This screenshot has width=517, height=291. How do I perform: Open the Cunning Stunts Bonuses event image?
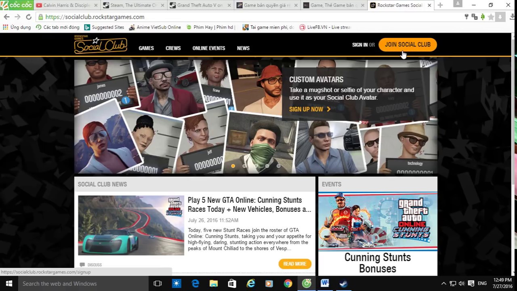378,221
